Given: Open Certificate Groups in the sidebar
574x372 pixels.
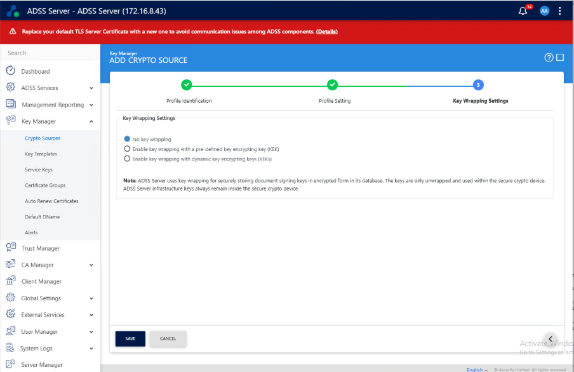Looking at the screenshot, I should tap(45, 185).
